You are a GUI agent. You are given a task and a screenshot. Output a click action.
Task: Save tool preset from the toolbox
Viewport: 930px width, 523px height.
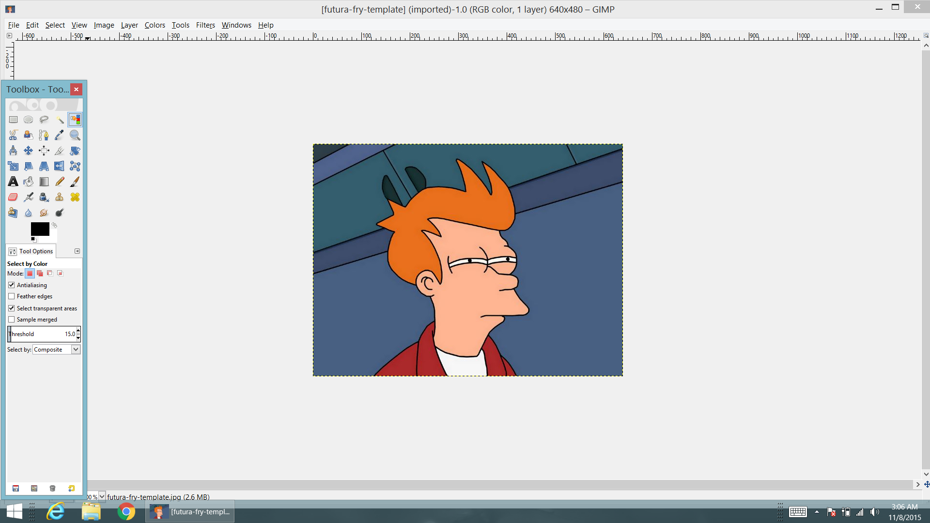click(x=15, y=489)
